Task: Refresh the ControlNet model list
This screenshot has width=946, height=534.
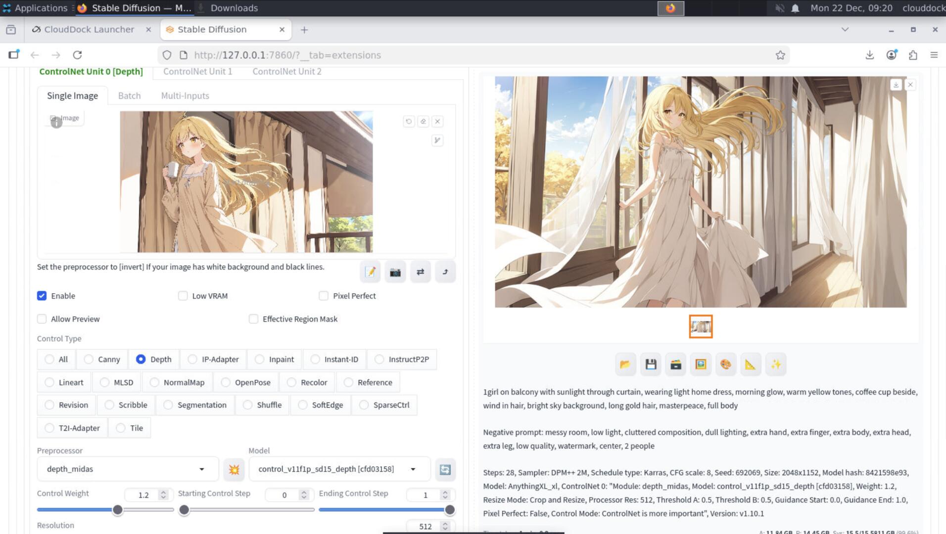Action: [445, 469]
